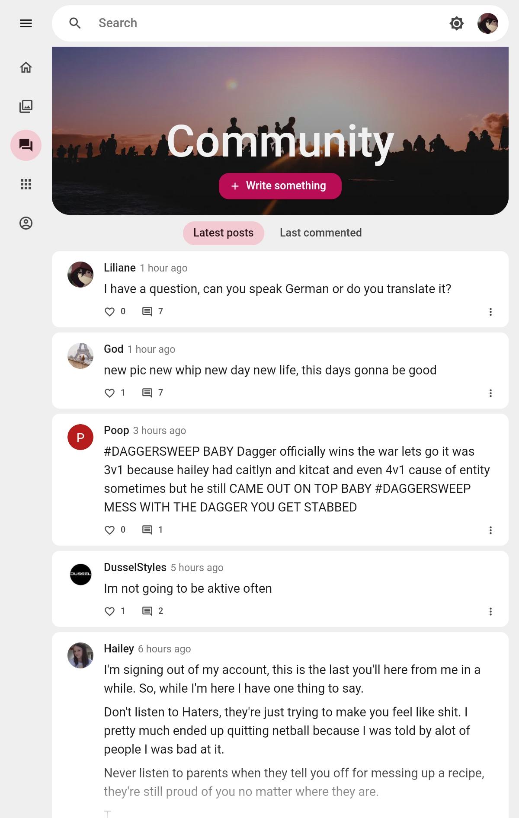Focus the Search input field
Viewport: 519px width, 818px height.
[268, 23]
